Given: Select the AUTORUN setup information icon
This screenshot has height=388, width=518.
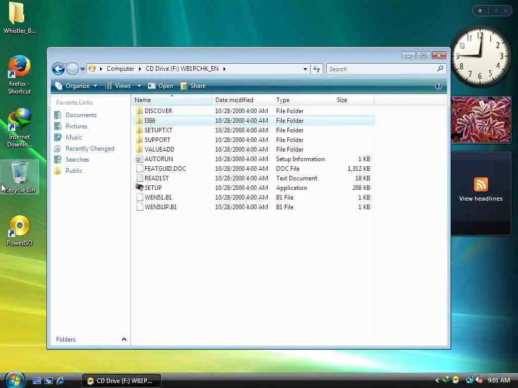Looking at the screenshot, I should tap(140, 159).
